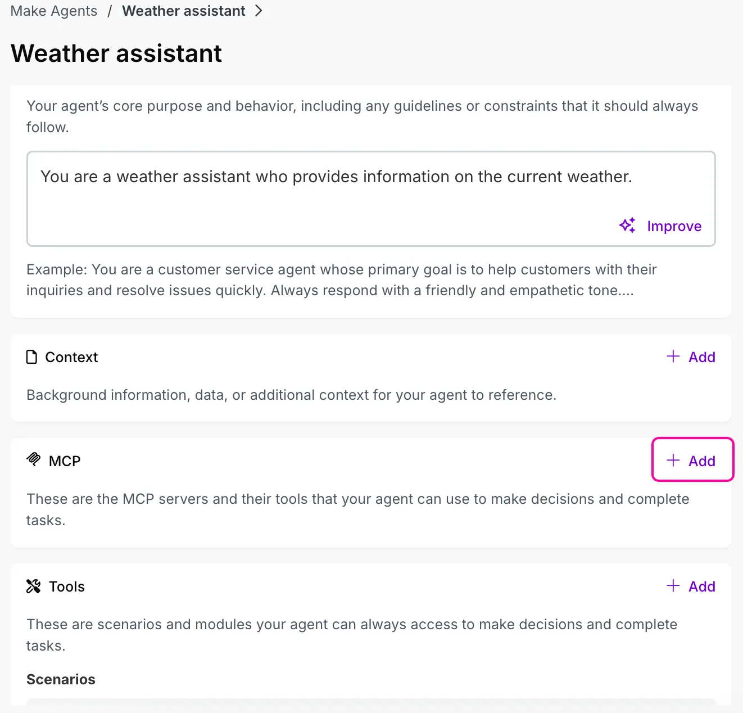The width and height of the screenshot is (743, 713).
Task: Click the plus icon in the Context section
Action: coord(673,356)
